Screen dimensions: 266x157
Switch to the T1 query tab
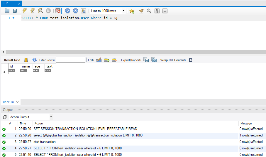pos(6,3)
